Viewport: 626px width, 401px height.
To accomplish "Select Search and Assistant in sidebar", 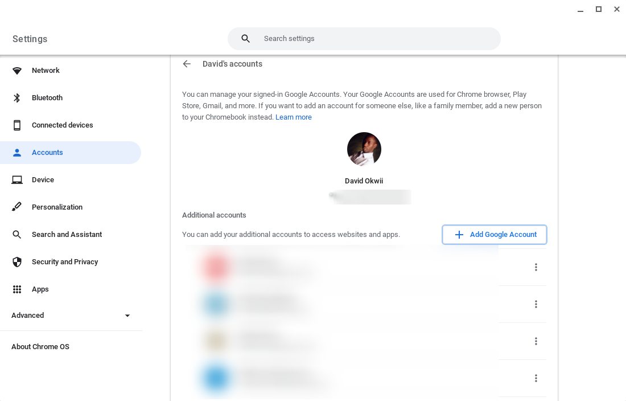I will coord(67,235).
